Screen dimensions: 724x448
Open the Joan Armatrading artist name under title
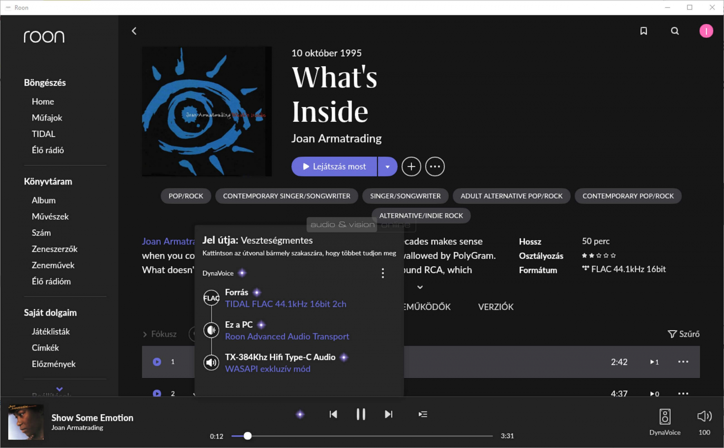click(x=336, y=139)
